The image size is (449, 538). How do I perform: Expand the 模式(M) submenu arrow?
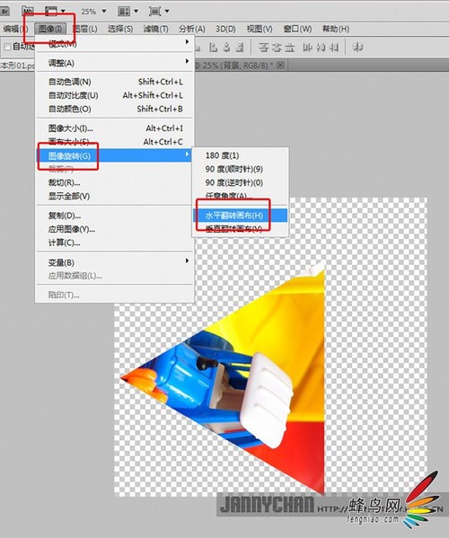pyautogui.click(x=187, y=42)
